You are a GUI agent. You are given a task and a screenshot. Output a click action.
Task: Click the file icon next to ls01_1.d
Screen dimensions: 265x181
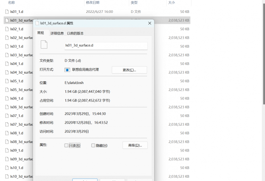[x=7, y=12]
